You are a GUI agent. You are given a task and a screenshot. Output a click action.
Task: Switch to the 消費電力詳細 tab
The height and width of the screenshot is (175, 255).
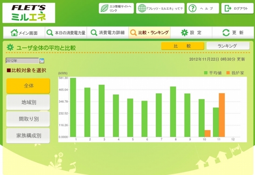pyautogui.click(x=107, y=33)
